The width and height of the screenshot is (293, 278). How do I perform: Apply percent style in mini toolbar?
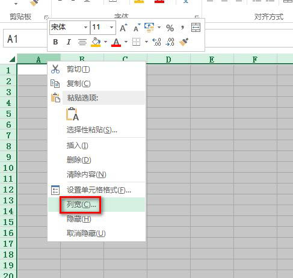170,28
